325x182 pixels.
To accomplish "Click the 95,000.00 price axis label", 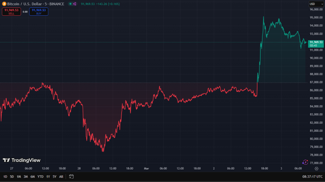I will pos(316,18).
